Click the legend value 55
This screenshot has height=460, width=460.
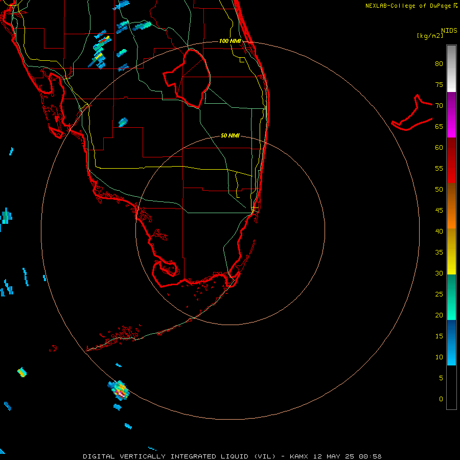(439, 168)
